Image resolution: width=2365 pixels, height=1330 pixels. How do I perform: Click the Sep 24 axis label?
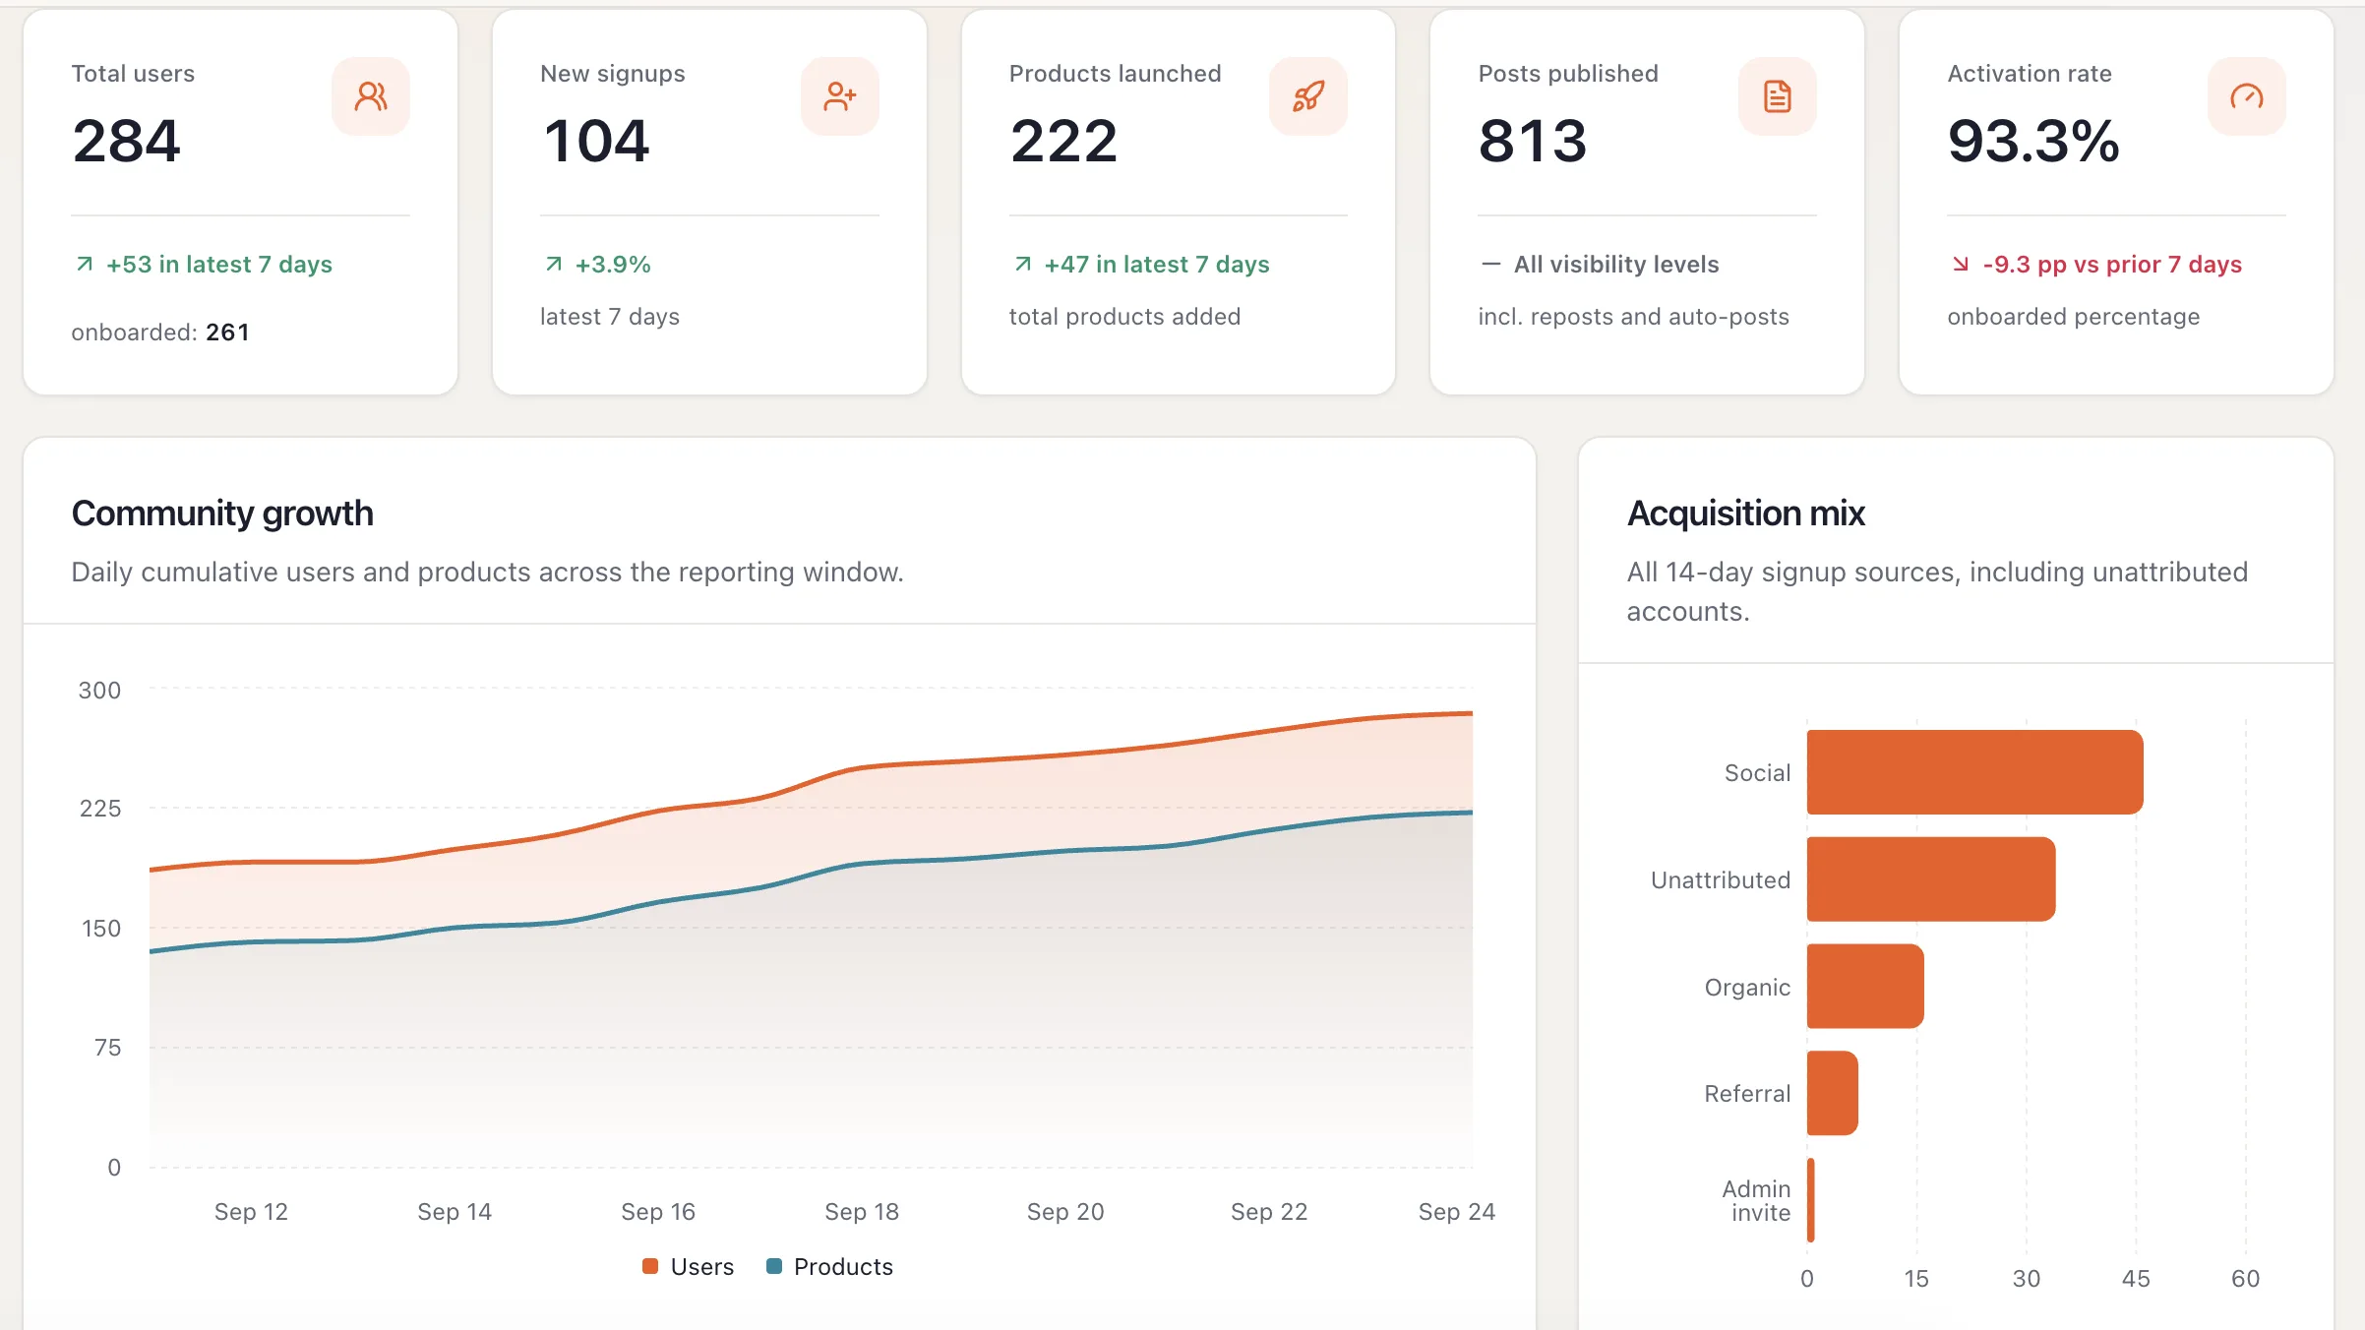tap(1456, 1212)
